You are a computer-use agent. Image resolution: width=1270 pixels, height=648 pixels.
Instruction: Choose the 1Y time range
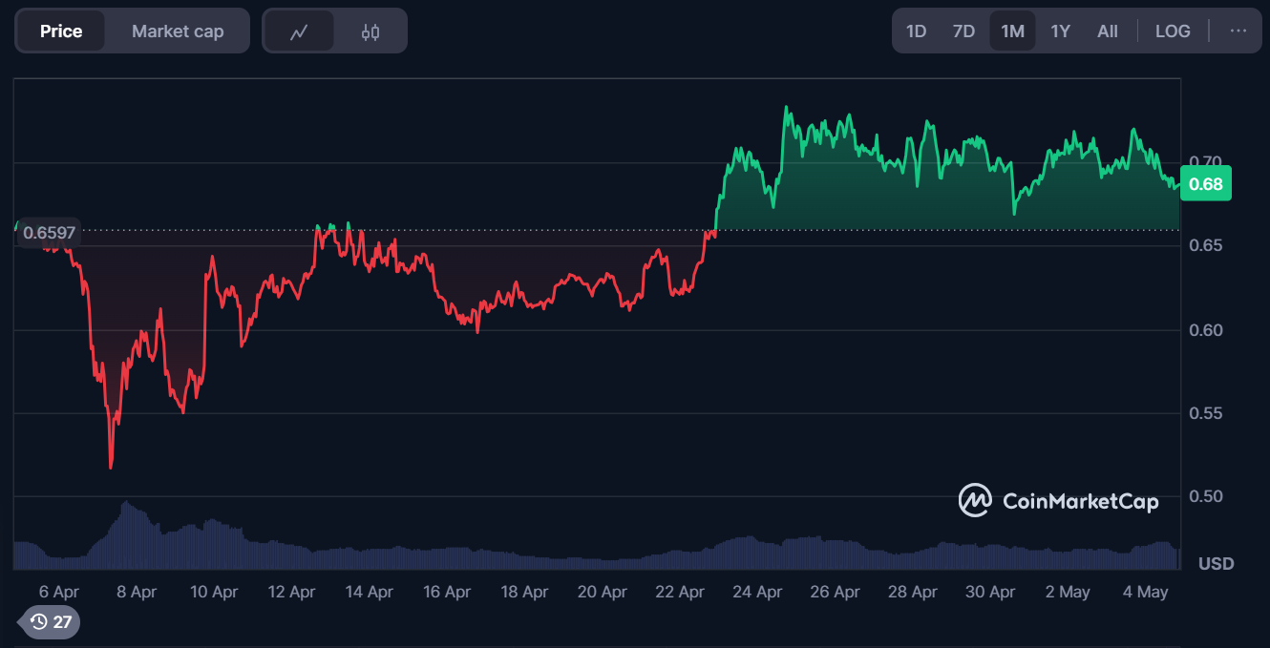click(x=1060, y=31)
